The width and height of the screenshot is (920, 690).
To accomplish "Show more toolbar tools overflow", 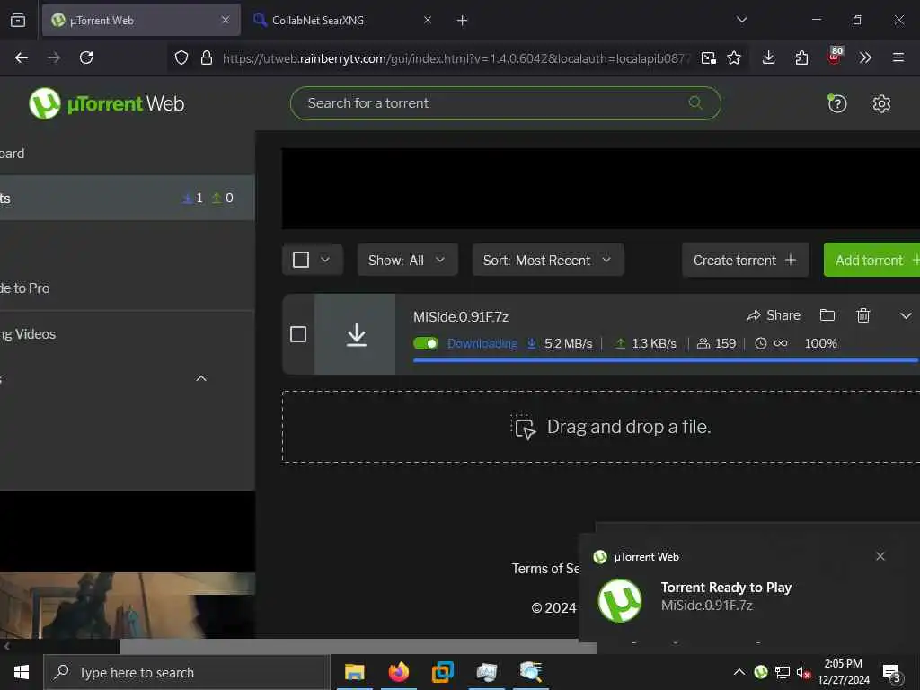I will pyautogui.click(x=865, y=57).
